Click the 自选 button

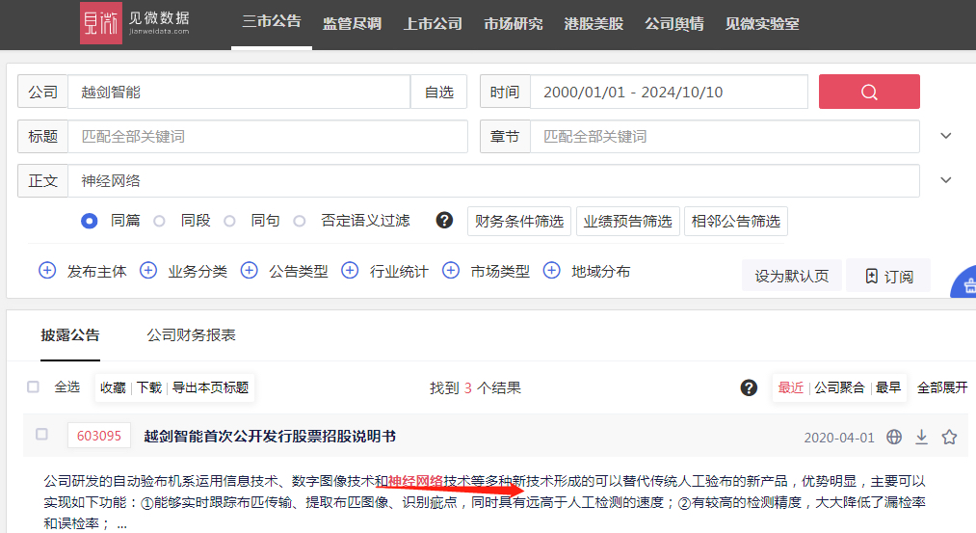click(x=438, y=93)
